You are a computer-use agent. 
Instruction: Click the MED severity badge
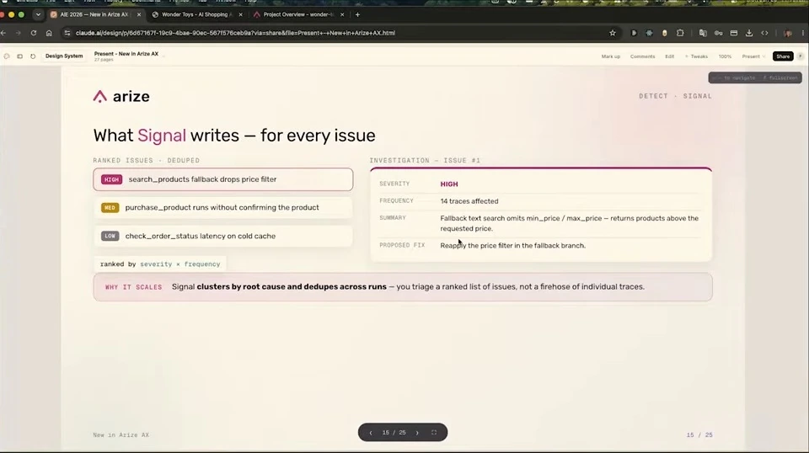pos(110,208)
